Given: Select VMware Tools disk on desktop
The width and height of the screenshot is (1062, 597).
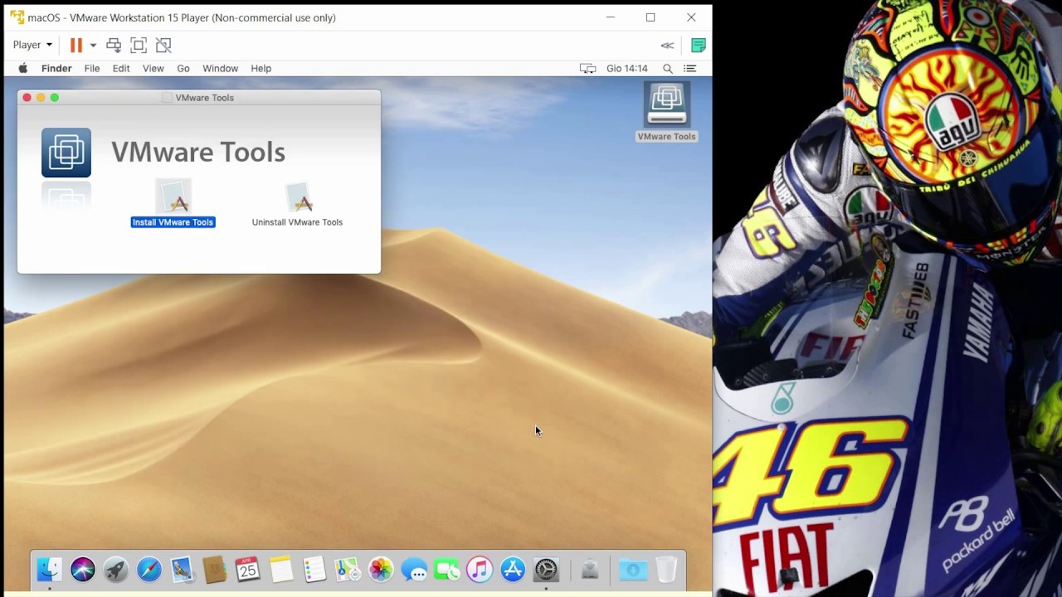Looking at the screenshot, I should click(x=667, y=113).
